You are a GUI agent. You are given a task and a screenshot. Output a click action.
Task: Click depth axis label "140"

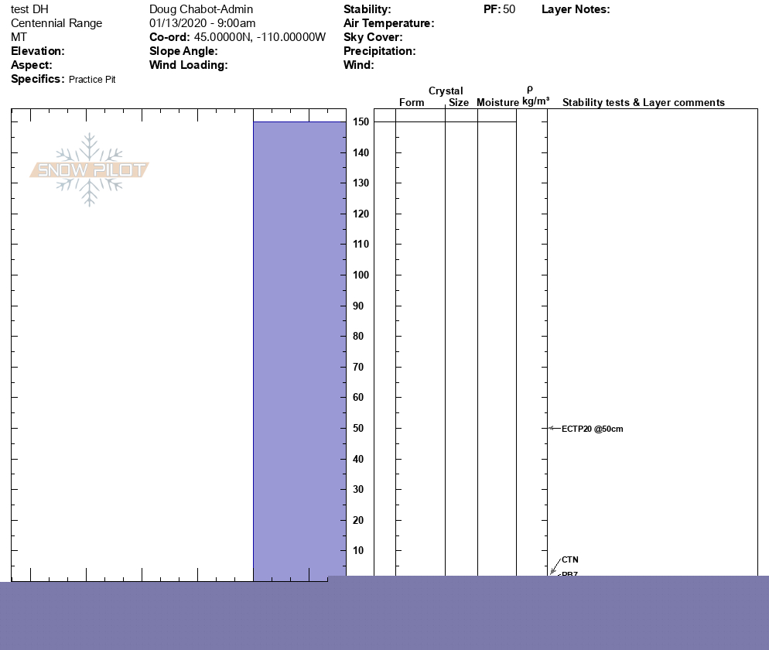point(361,152)
